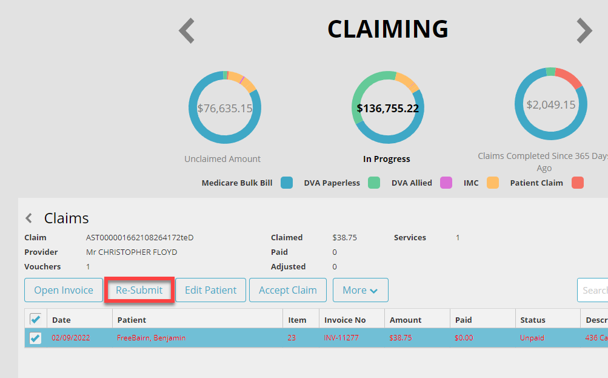Click the IMC orange legend swatch

492,183
